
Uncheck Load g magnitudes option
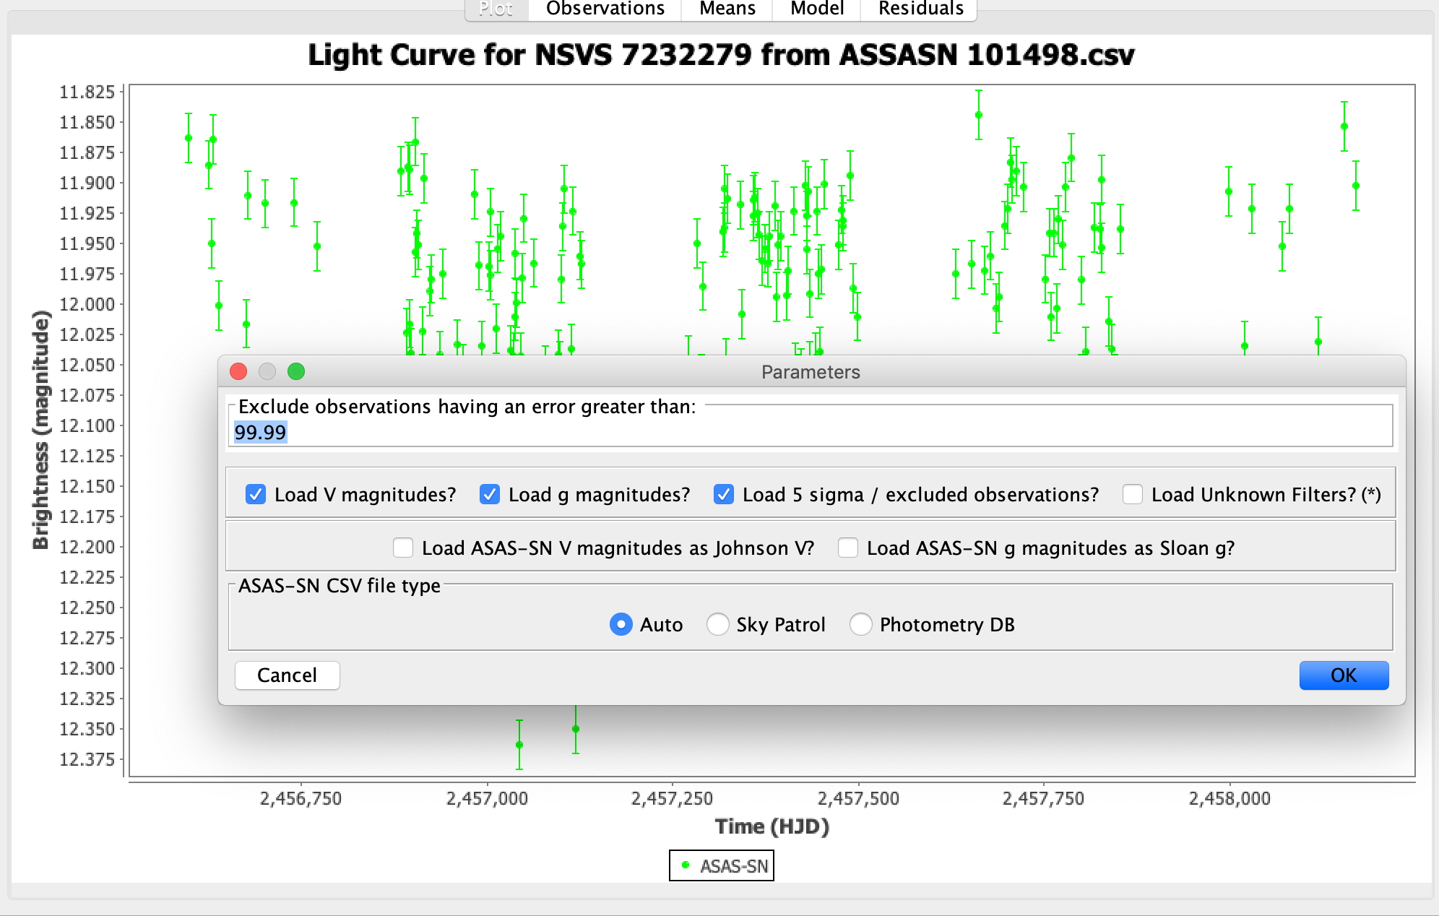490,494
